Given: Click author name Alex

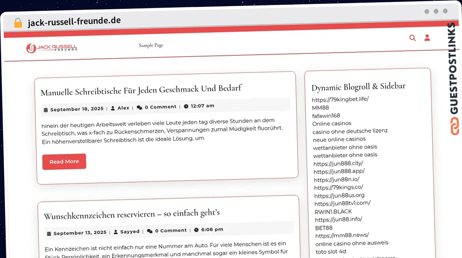Looking at the screenshot, I should click(x=123, y=108).
